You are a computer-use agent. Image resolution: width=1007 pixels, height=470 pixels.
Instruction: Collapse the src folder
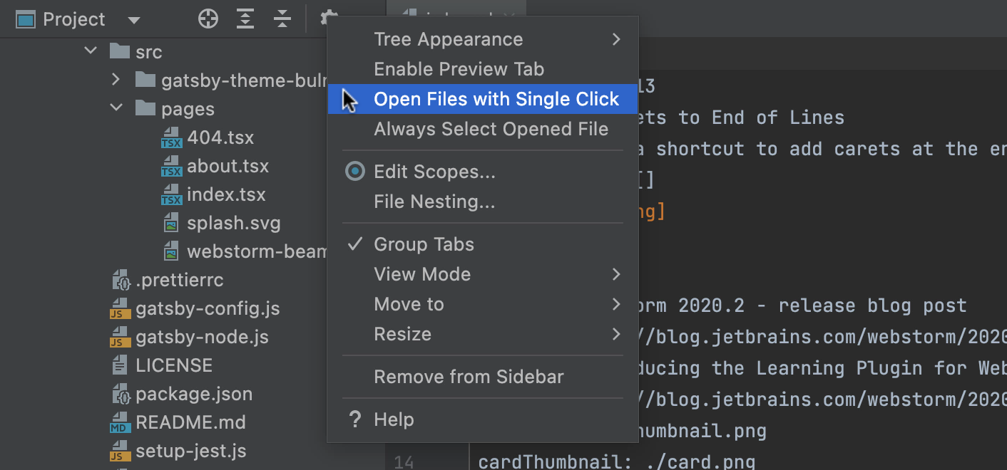[91, 52]
